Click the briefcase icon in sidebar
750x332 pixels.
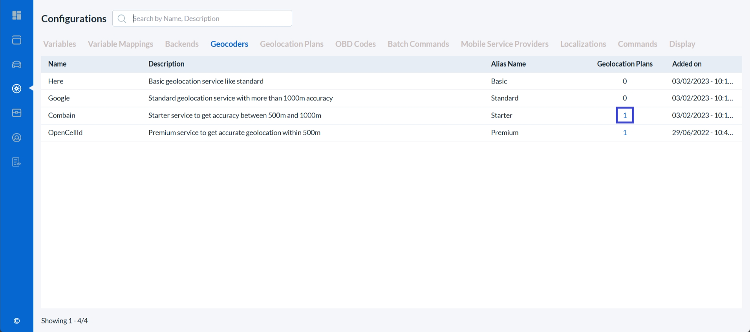pos(16,113)
